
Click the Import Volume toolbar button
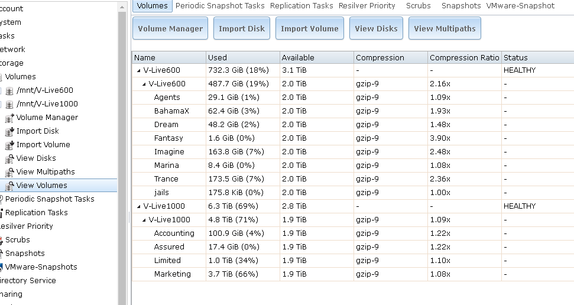pyautogui.click(x=309, y=28)
